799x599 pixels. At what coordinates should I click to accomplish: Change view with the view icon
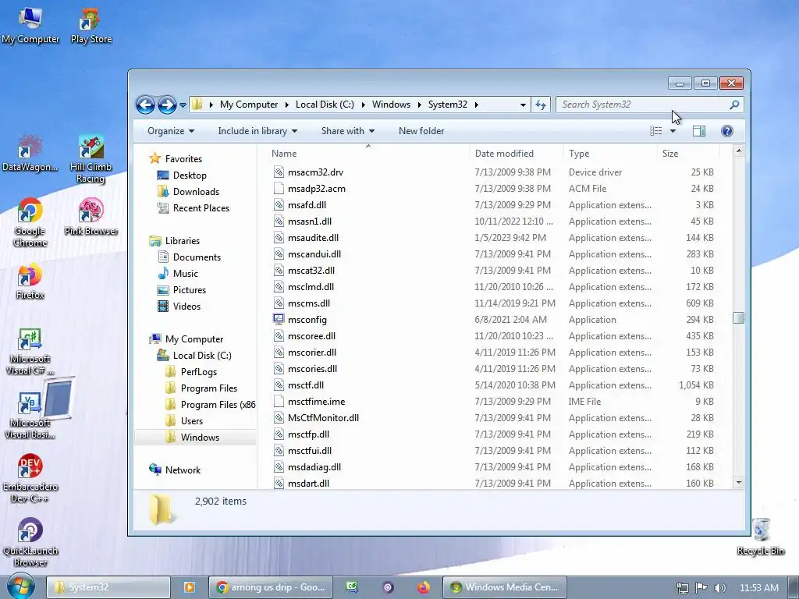[x=655, y=131]
